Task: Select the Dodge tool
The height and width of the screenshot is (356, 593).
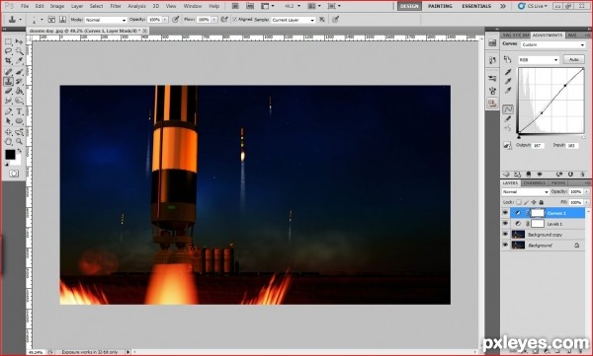Action: 20,101
